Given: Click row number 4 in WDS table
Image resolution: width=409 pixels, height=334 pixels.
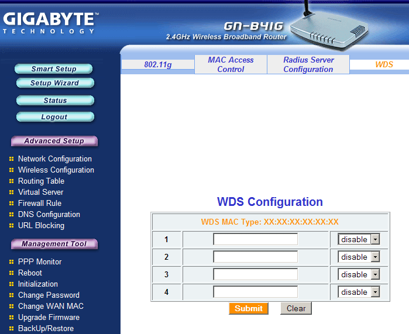Looking at the screenshot, I should point(166,292).
